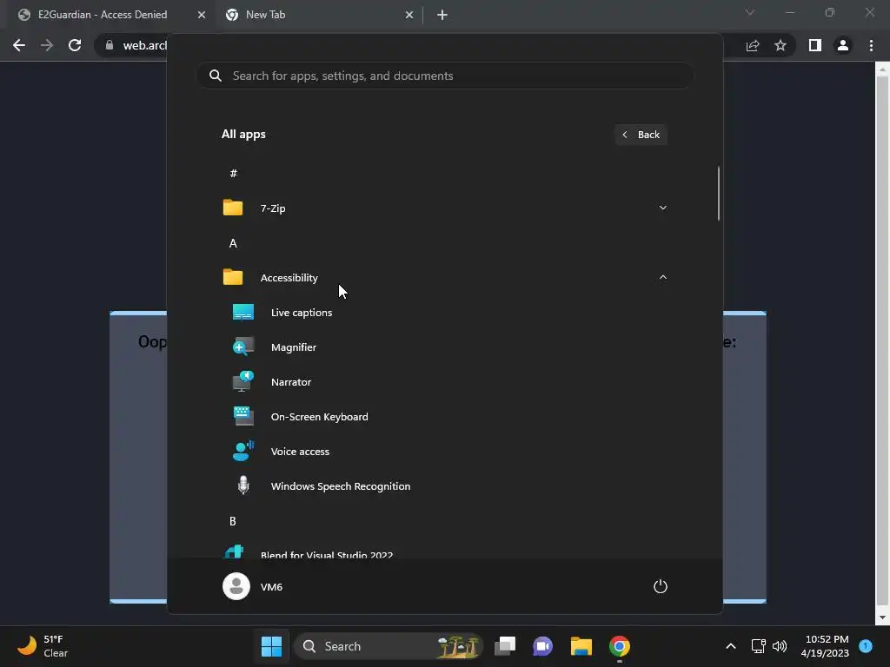Open Chrome tab search dropdown
The image size is (890, 667).
coord(750,12)
